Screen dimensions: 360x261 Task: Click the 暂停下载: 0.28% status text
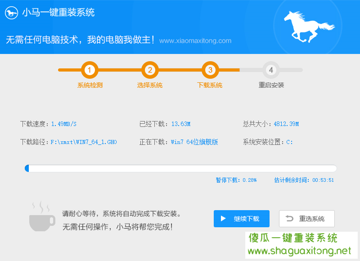click(236, 180)
